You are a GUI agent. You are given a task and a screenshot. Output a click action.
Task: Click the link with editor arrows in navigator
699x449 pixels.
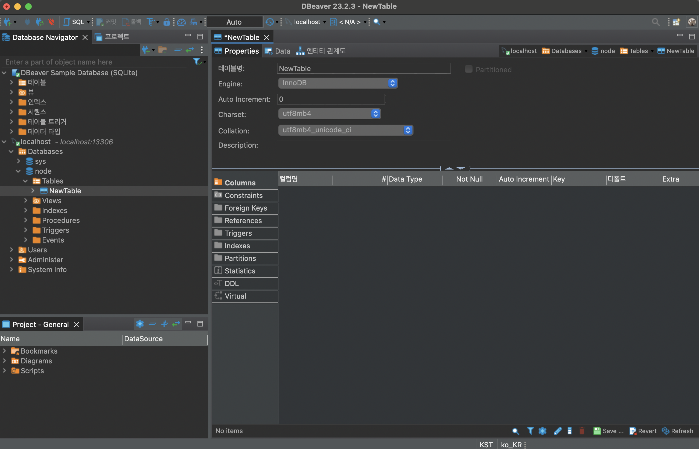(190, 50)
